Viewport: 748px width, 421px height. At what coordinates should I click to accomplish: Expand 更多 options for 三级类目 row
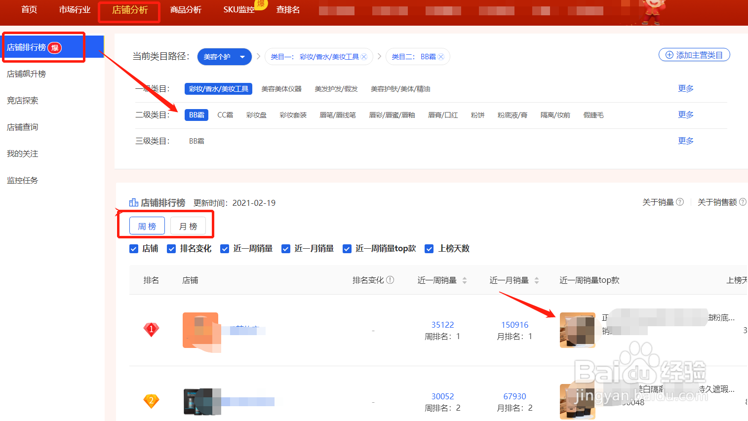click(x=685, y=140)
